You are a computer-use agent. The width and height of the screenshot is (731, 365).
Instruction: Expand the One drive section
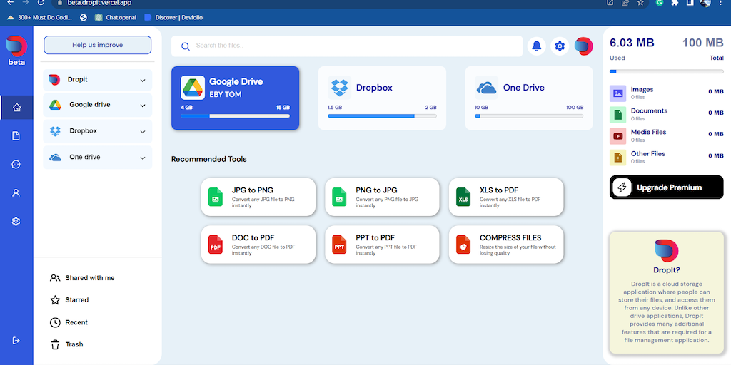[143, 158]
